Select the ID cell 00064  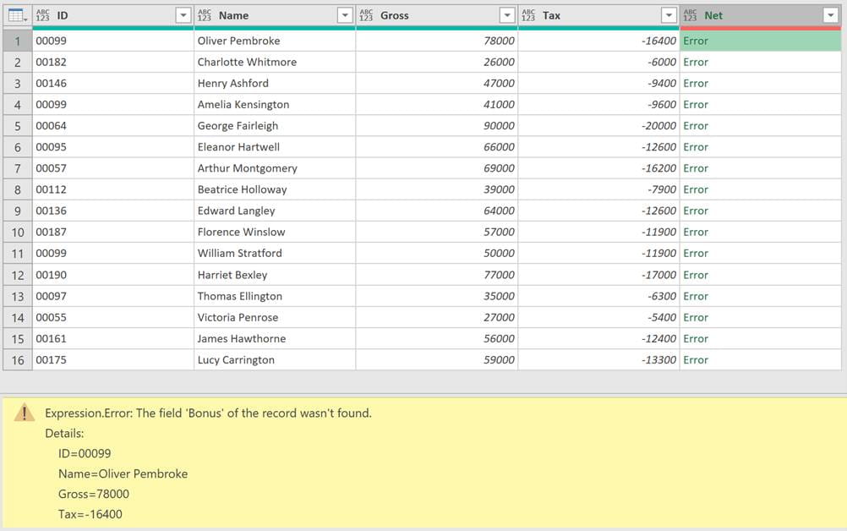113,126
